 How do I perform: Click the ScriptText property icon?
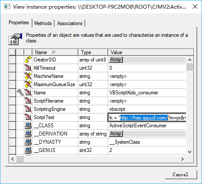tap(28, 117)
